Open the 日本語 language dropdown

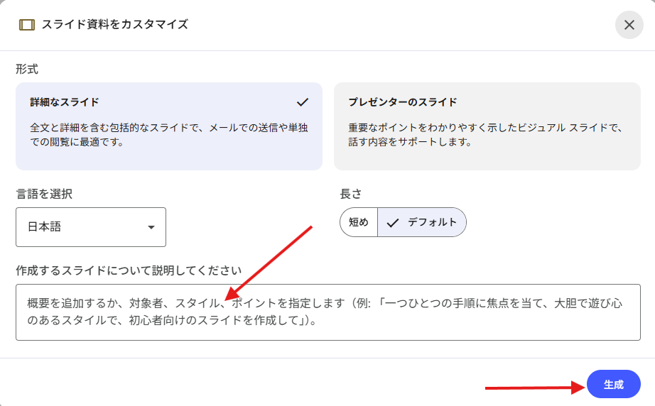coord(91,227)
